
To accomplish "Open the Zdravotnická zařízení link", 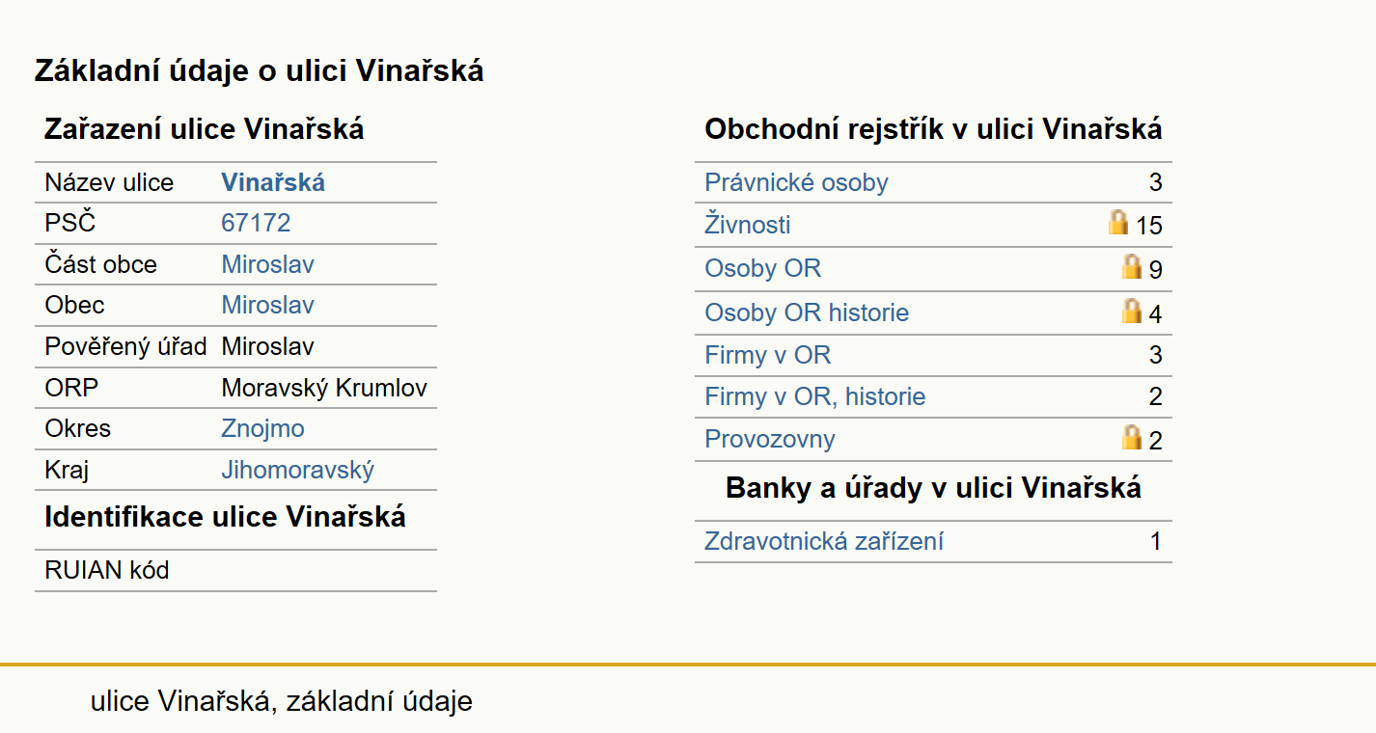I will point(824,541).
